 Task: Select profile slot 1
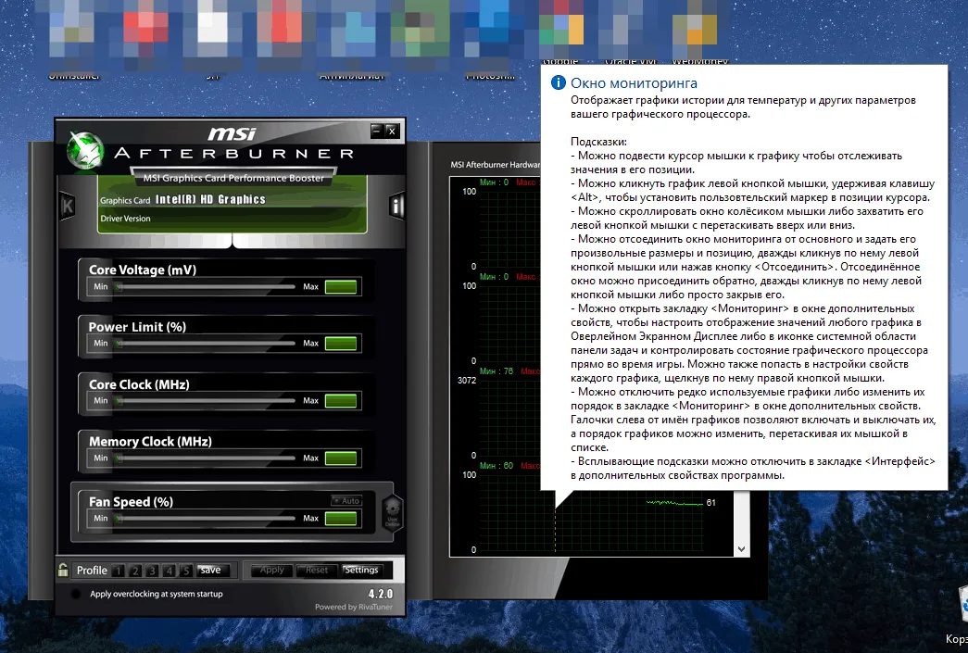pyautogui.click(x=120, y=571)
